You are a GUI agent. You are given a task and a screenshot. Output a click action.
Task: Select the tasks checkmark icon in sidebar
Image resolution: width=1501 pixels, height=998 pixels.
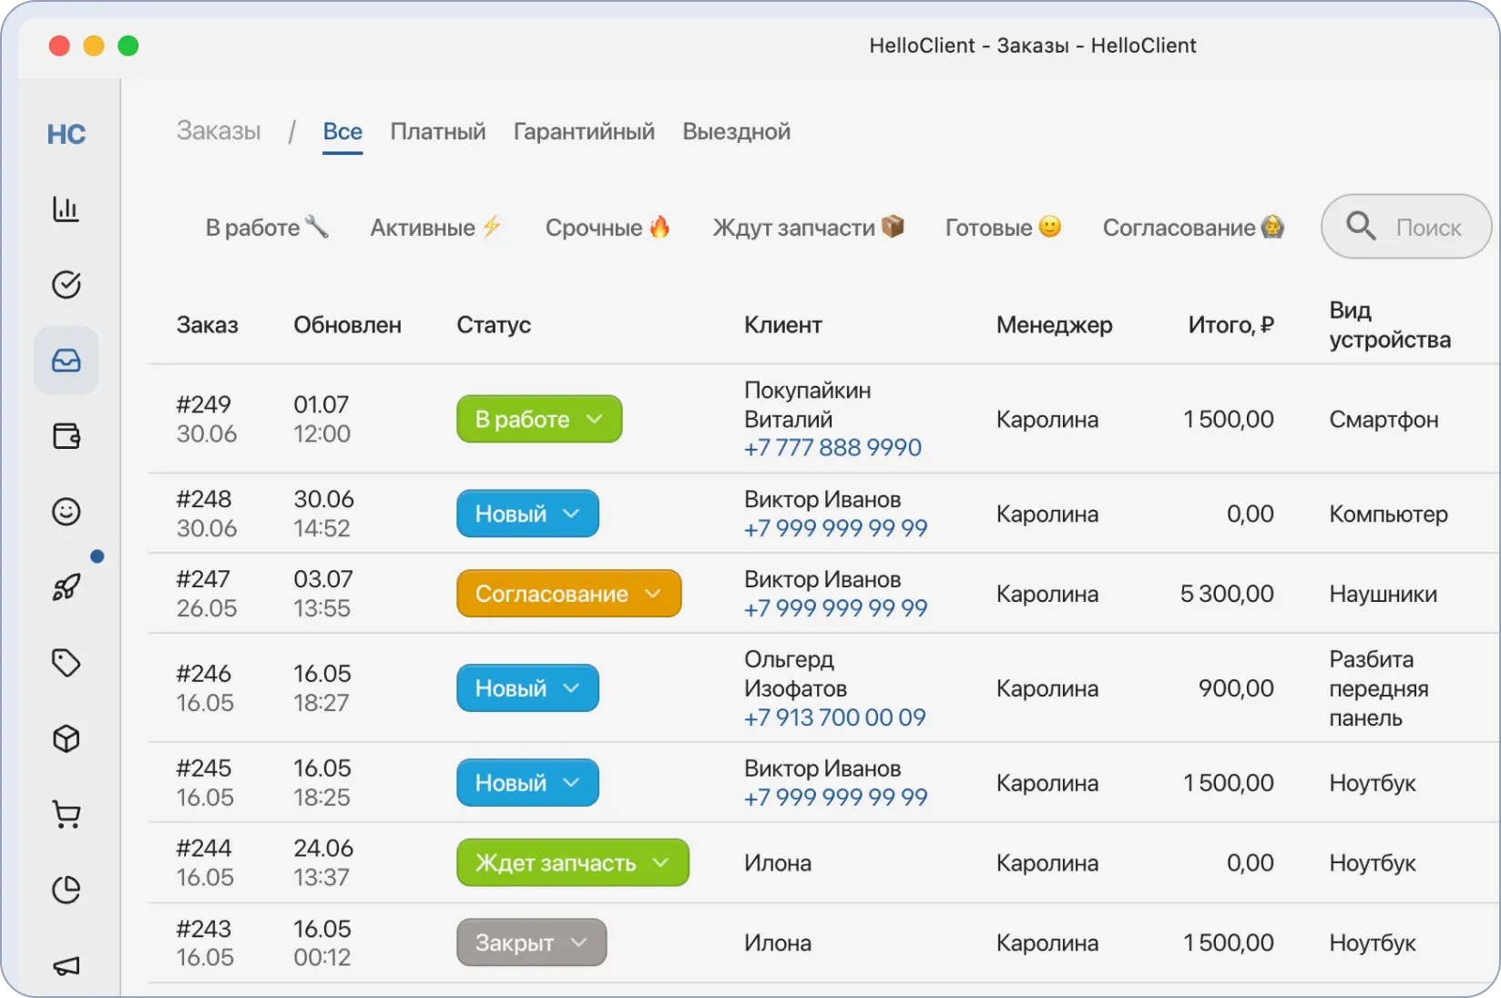point(66,284)
